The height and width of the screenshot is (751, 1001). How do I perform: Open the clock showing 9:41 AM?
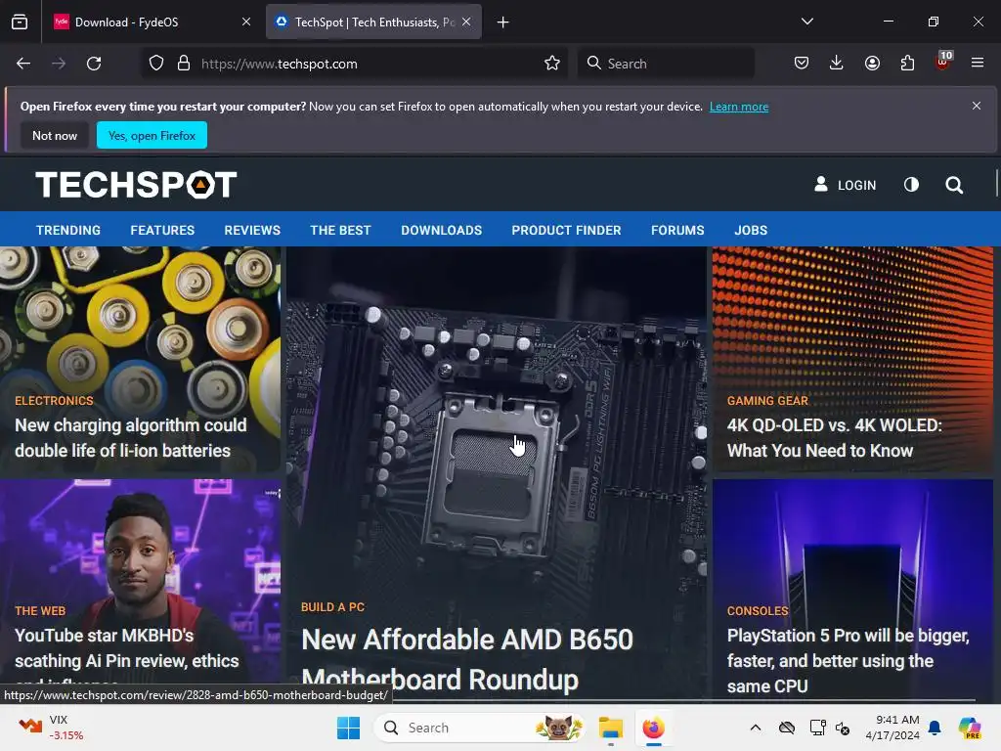pos(892,728)
